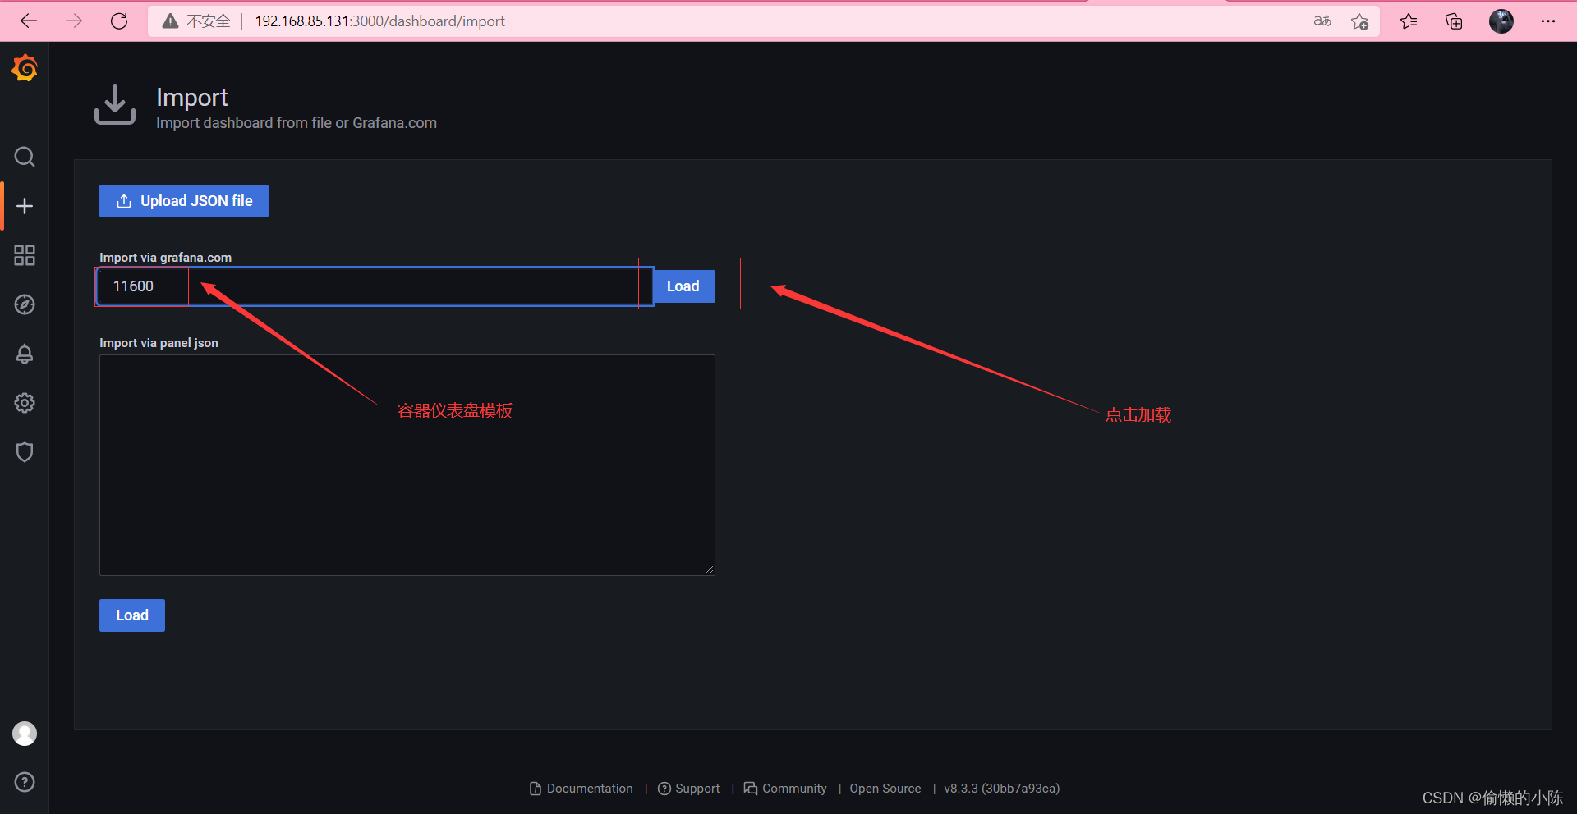Viewport: 1577px width, 814px height.
Task: Open the Documentation footer link
Action: [x=582, y=789]
